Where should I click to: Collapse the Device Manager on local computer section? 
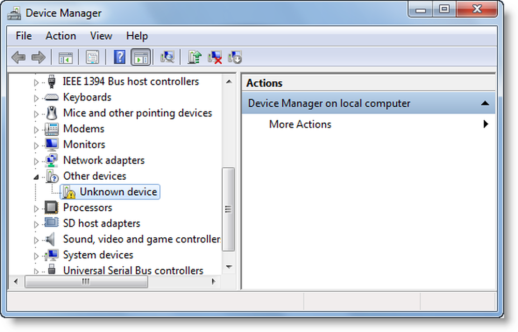485,103
